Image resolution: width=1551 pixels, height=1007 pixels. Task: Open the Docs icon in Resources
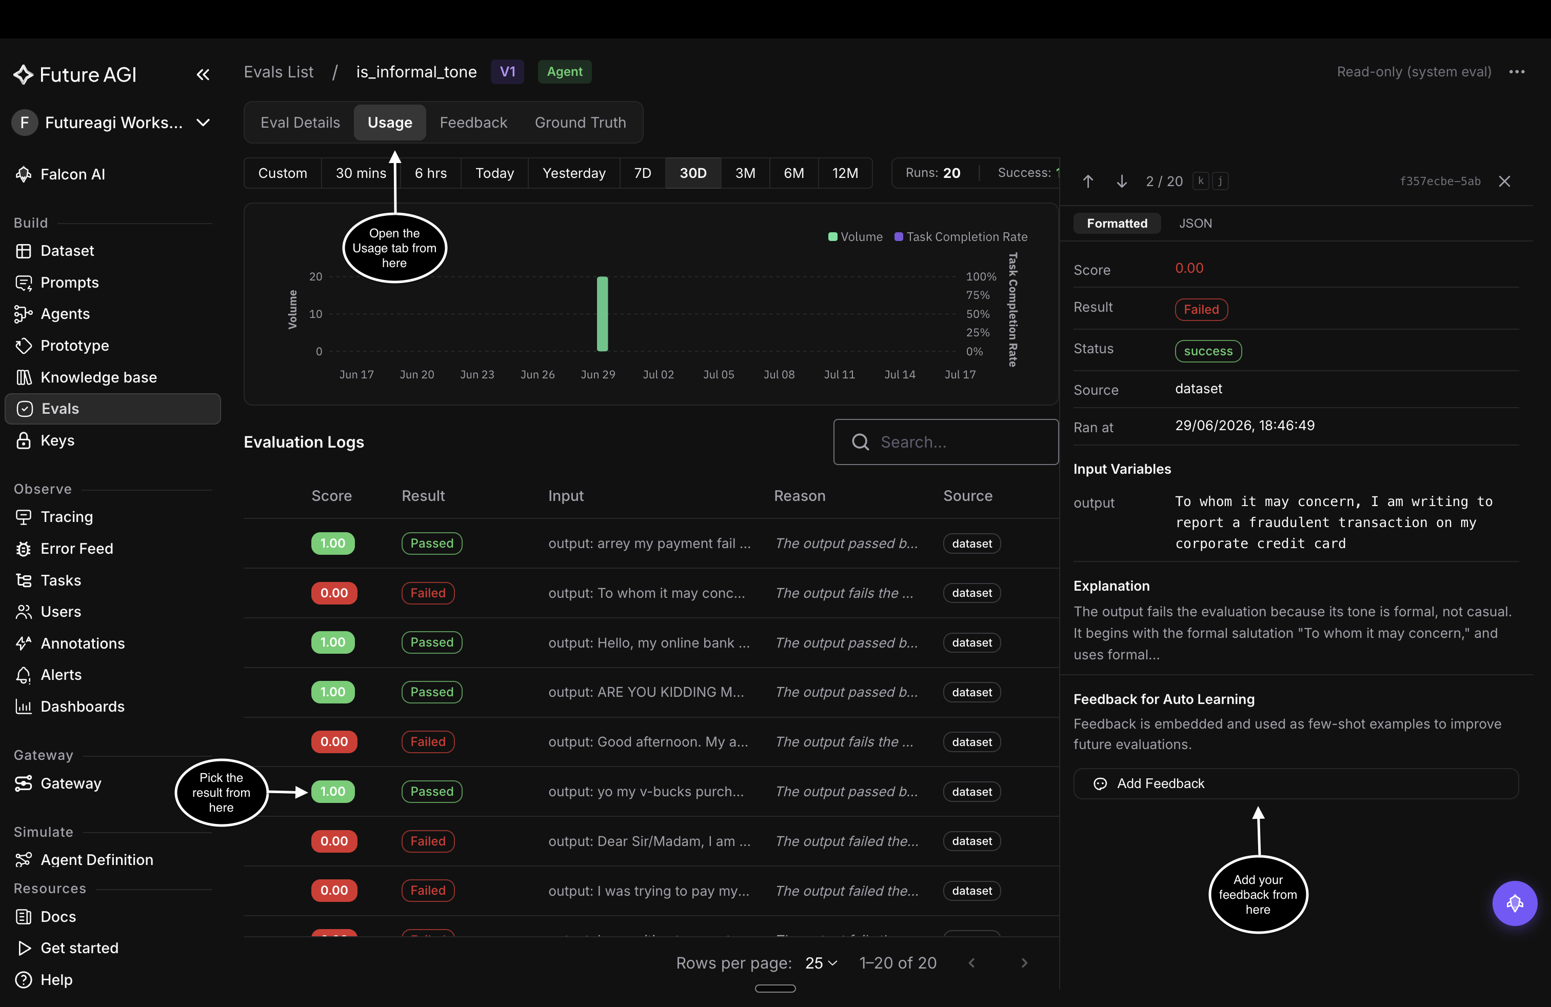tap(24, 917)
